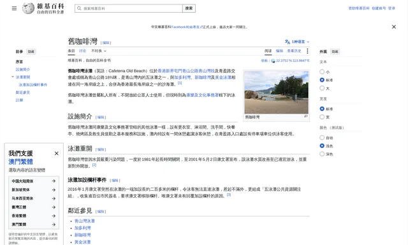Switch to the 条目 article tab

point(71,51)
